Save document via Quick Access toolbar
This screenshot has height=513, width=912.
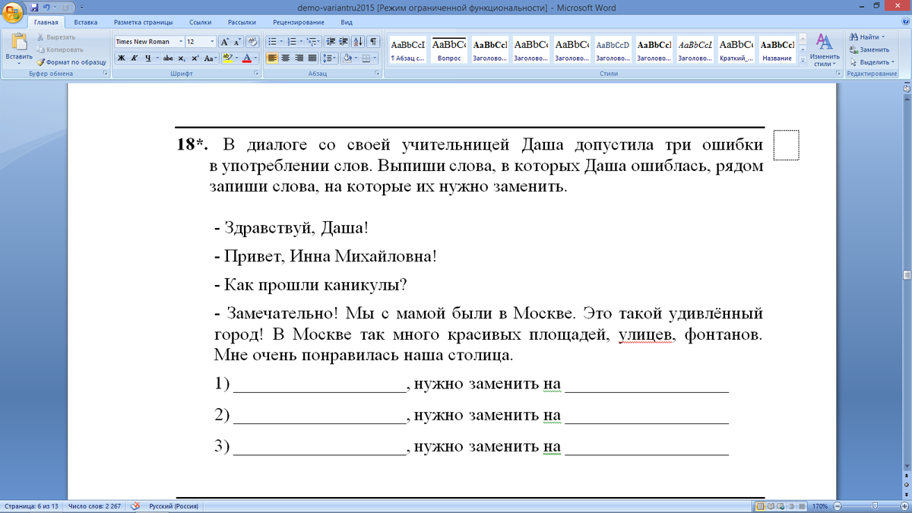34,8
